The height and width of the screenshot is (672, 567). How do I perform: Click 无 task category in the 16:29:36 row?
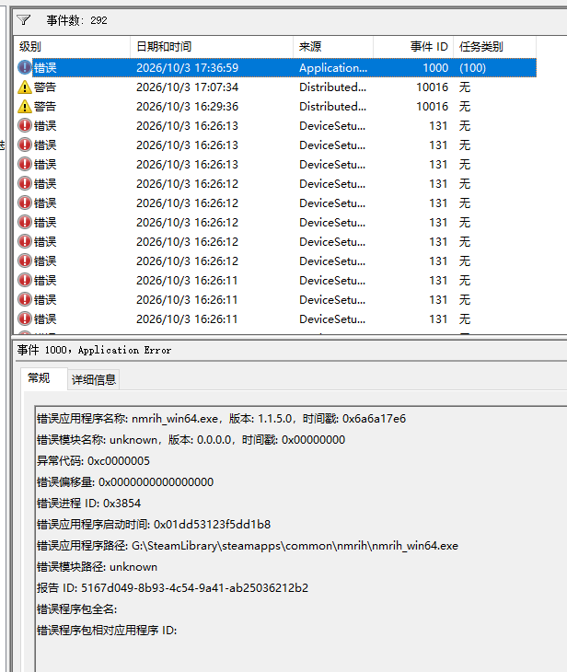point(465,106)
